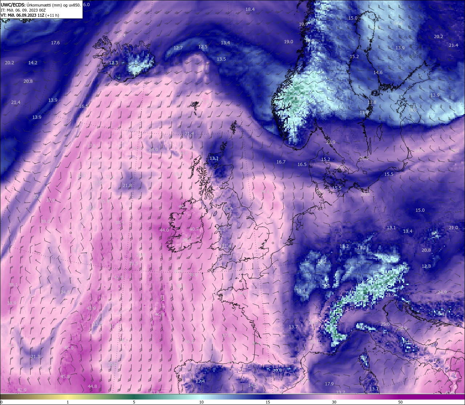
Task: Select the 12.8 value label
Action: (426, 266)
